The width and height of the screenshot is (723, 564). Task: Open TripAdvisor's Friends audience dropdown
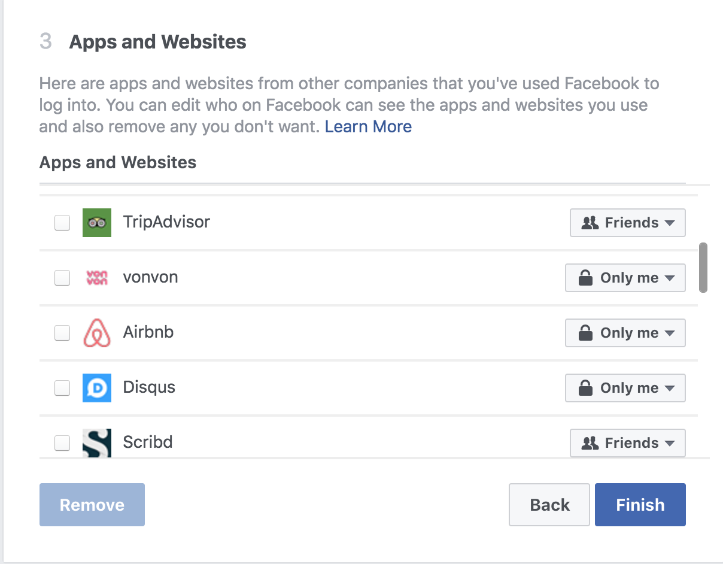pos(628,223)
